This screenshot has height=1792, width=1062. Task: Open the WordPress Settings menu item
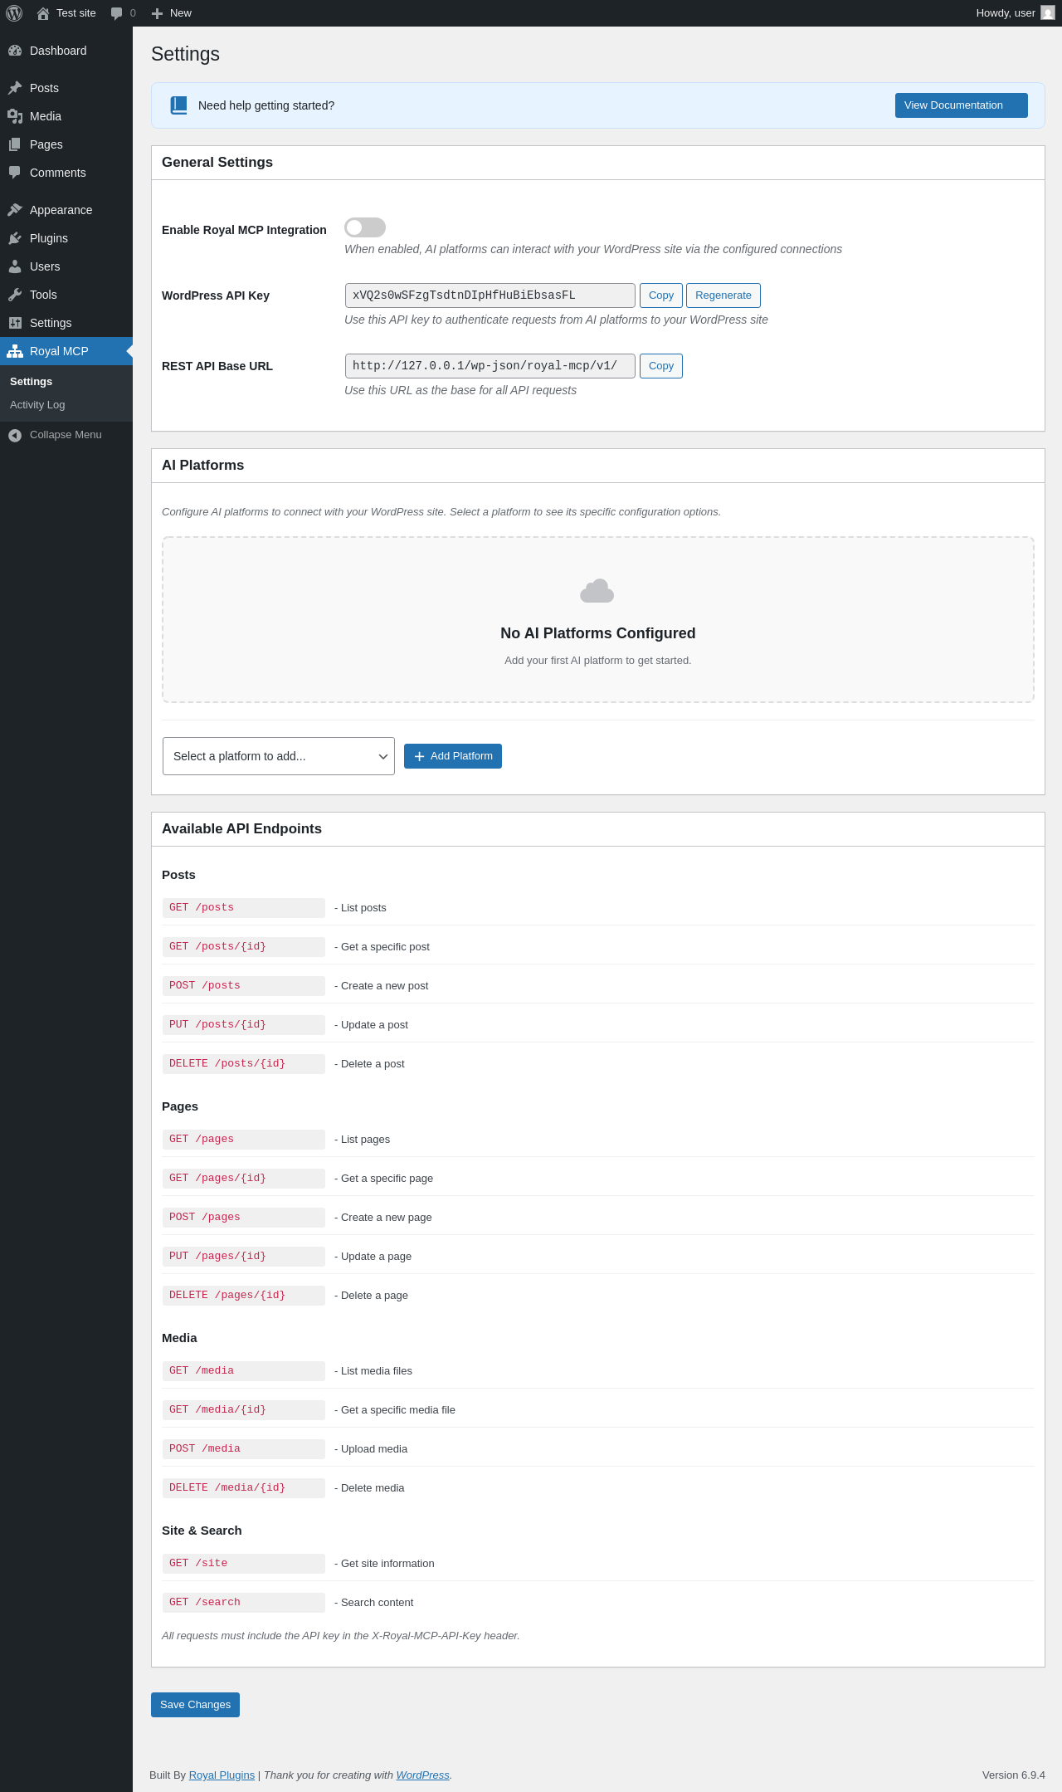[x=66, y=323]
